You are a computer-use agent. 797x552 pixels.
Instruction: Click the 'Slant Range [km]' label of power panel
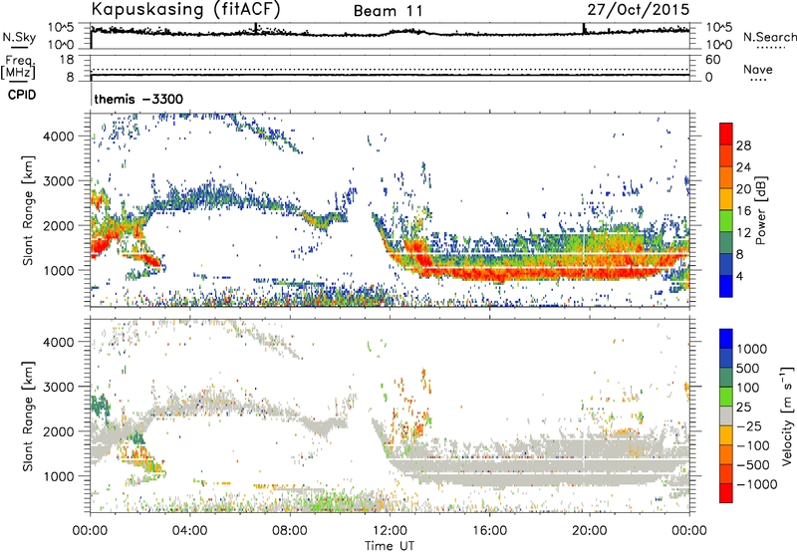[x=28, y=210]
